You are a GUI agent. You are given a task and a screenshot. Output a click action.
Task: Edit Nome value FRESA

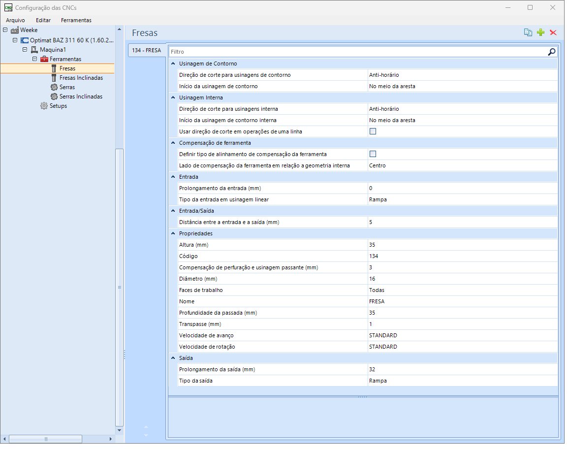pos(463,302)
